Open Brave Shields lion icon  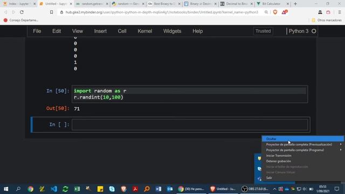pyautogui.click(x=275, y=12)
